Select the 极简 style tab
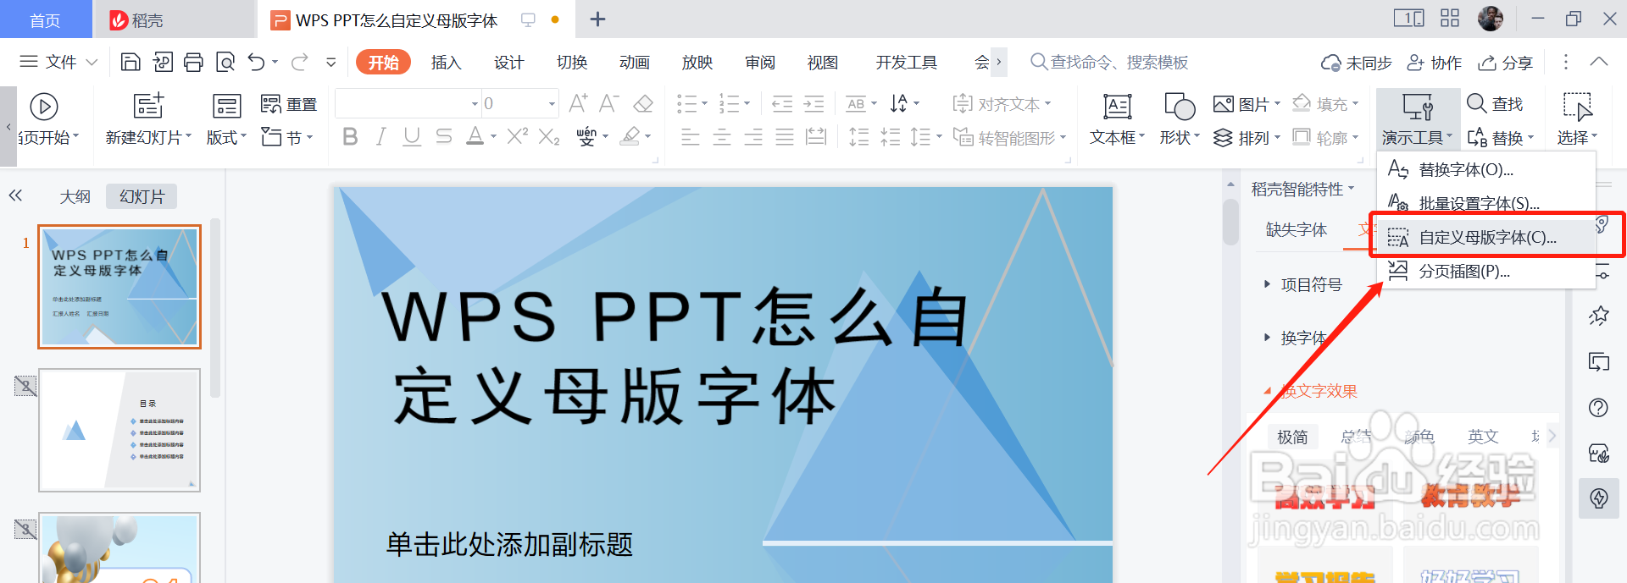The image size is (1627, 583). tap(1292, 437)
